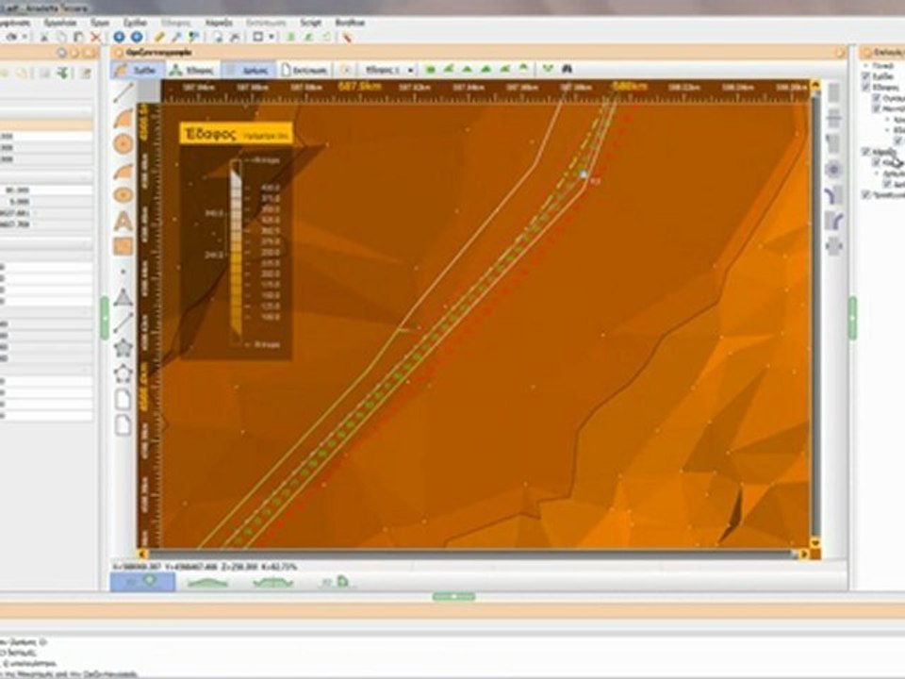Click the Εκτύπωση button
This screenshot has width=905, height=679.
pyautogui.click(x=305, y=71)
